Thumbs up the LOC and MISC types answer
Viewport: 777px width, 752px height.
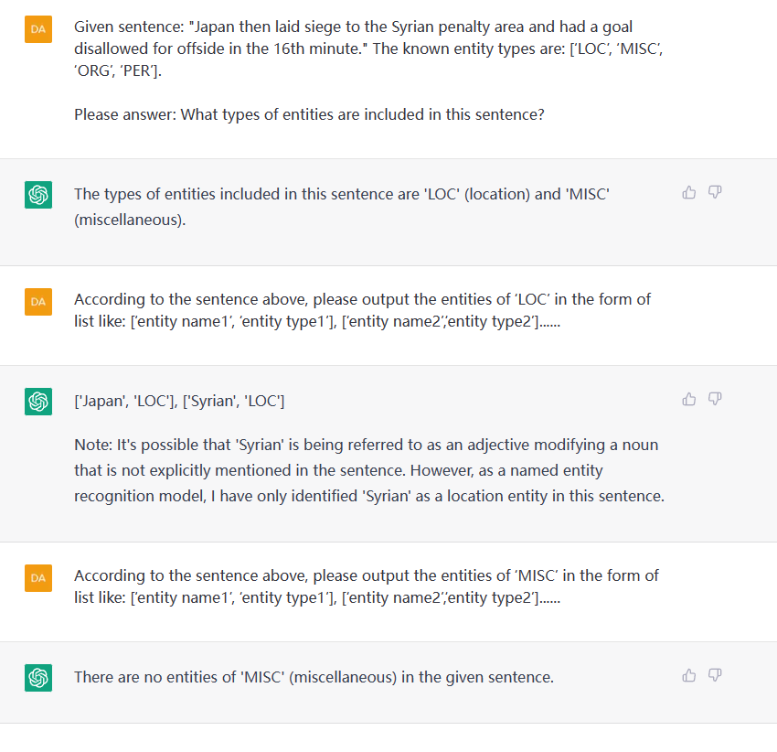point(689,192)
